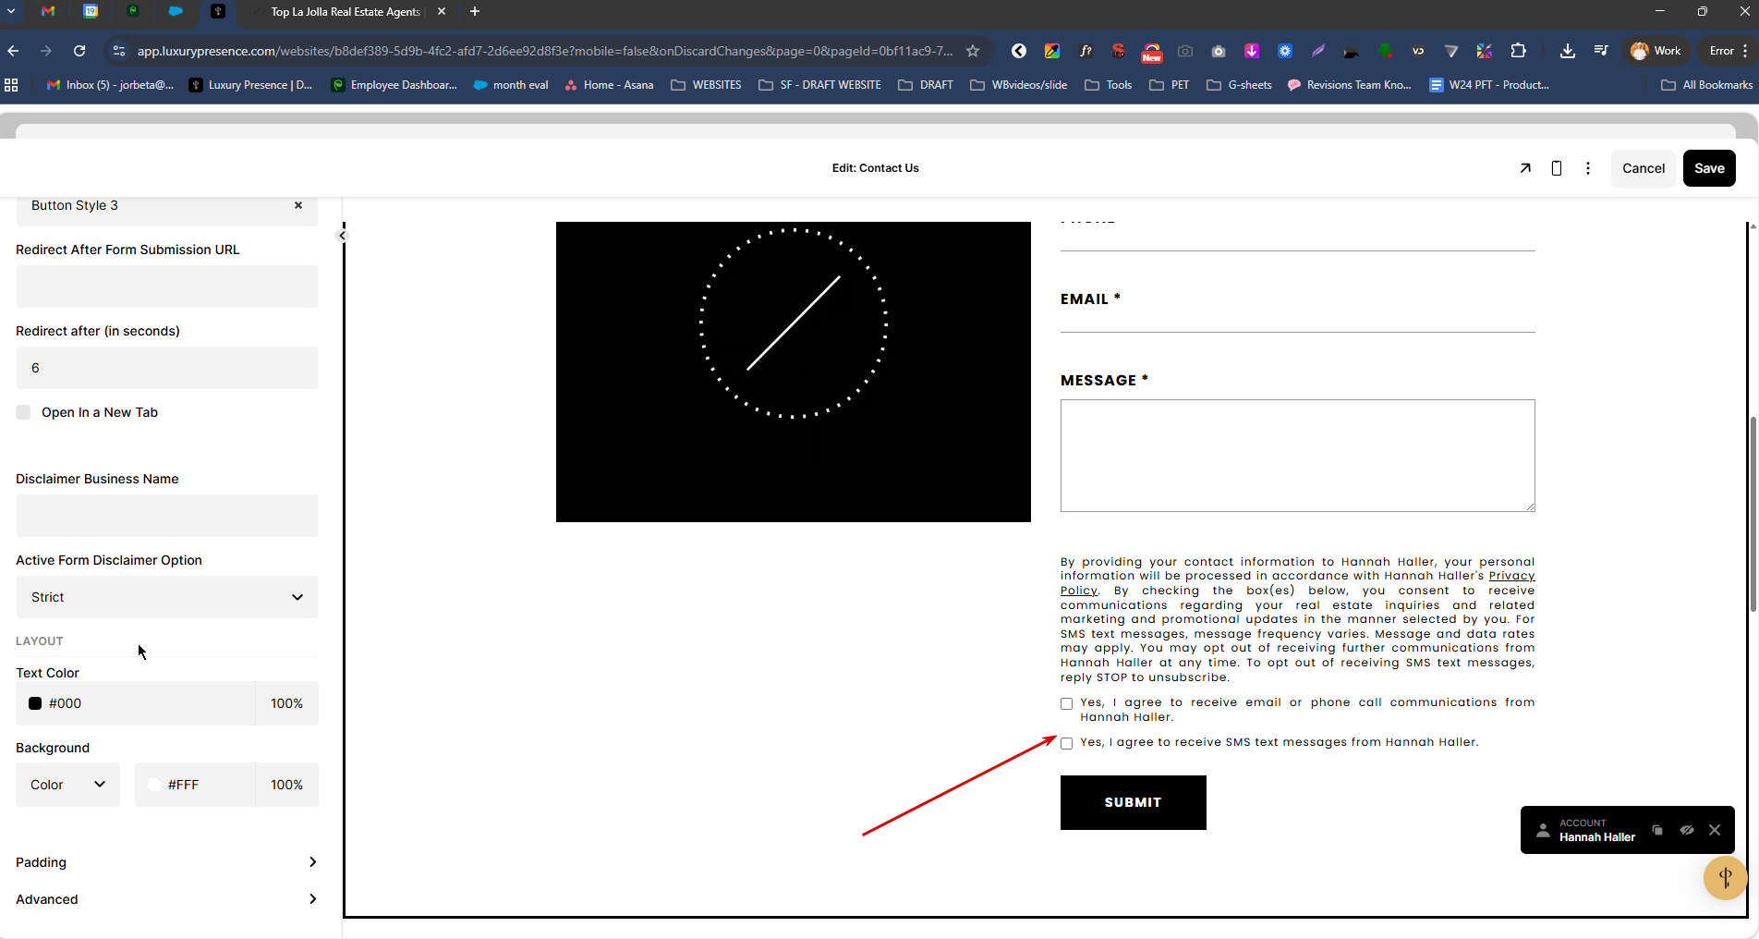Open the Chrome apps grid
Image resolution: width=1759 pixels, height=939 pixels.
[x=12, y=85]
